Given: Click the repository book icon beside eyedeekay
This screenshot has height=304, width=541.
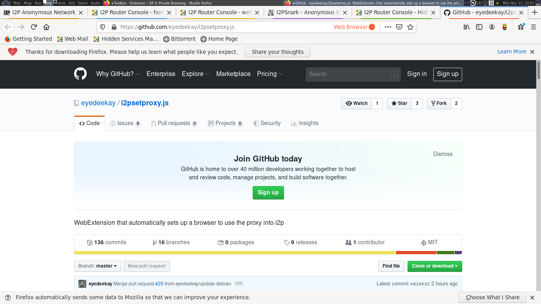Looking at the screenshot, I should (76, 103).
